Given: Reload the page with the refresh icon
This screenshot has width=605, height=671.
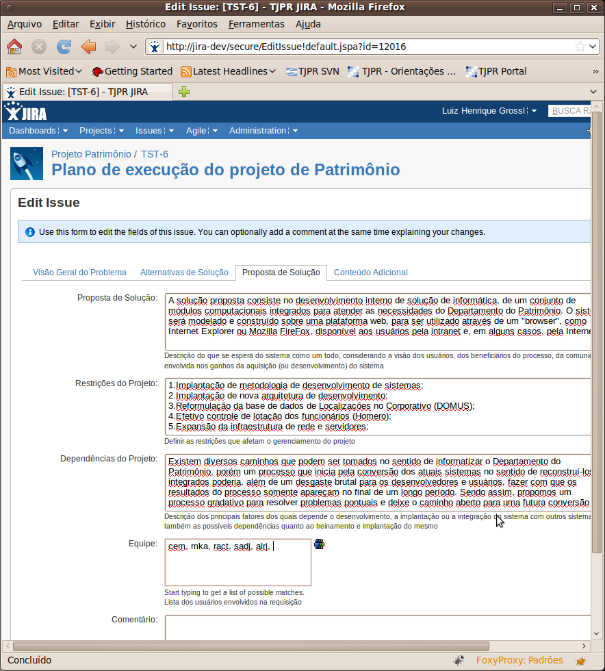Looking at the screenshot, I should pos(64,47).
